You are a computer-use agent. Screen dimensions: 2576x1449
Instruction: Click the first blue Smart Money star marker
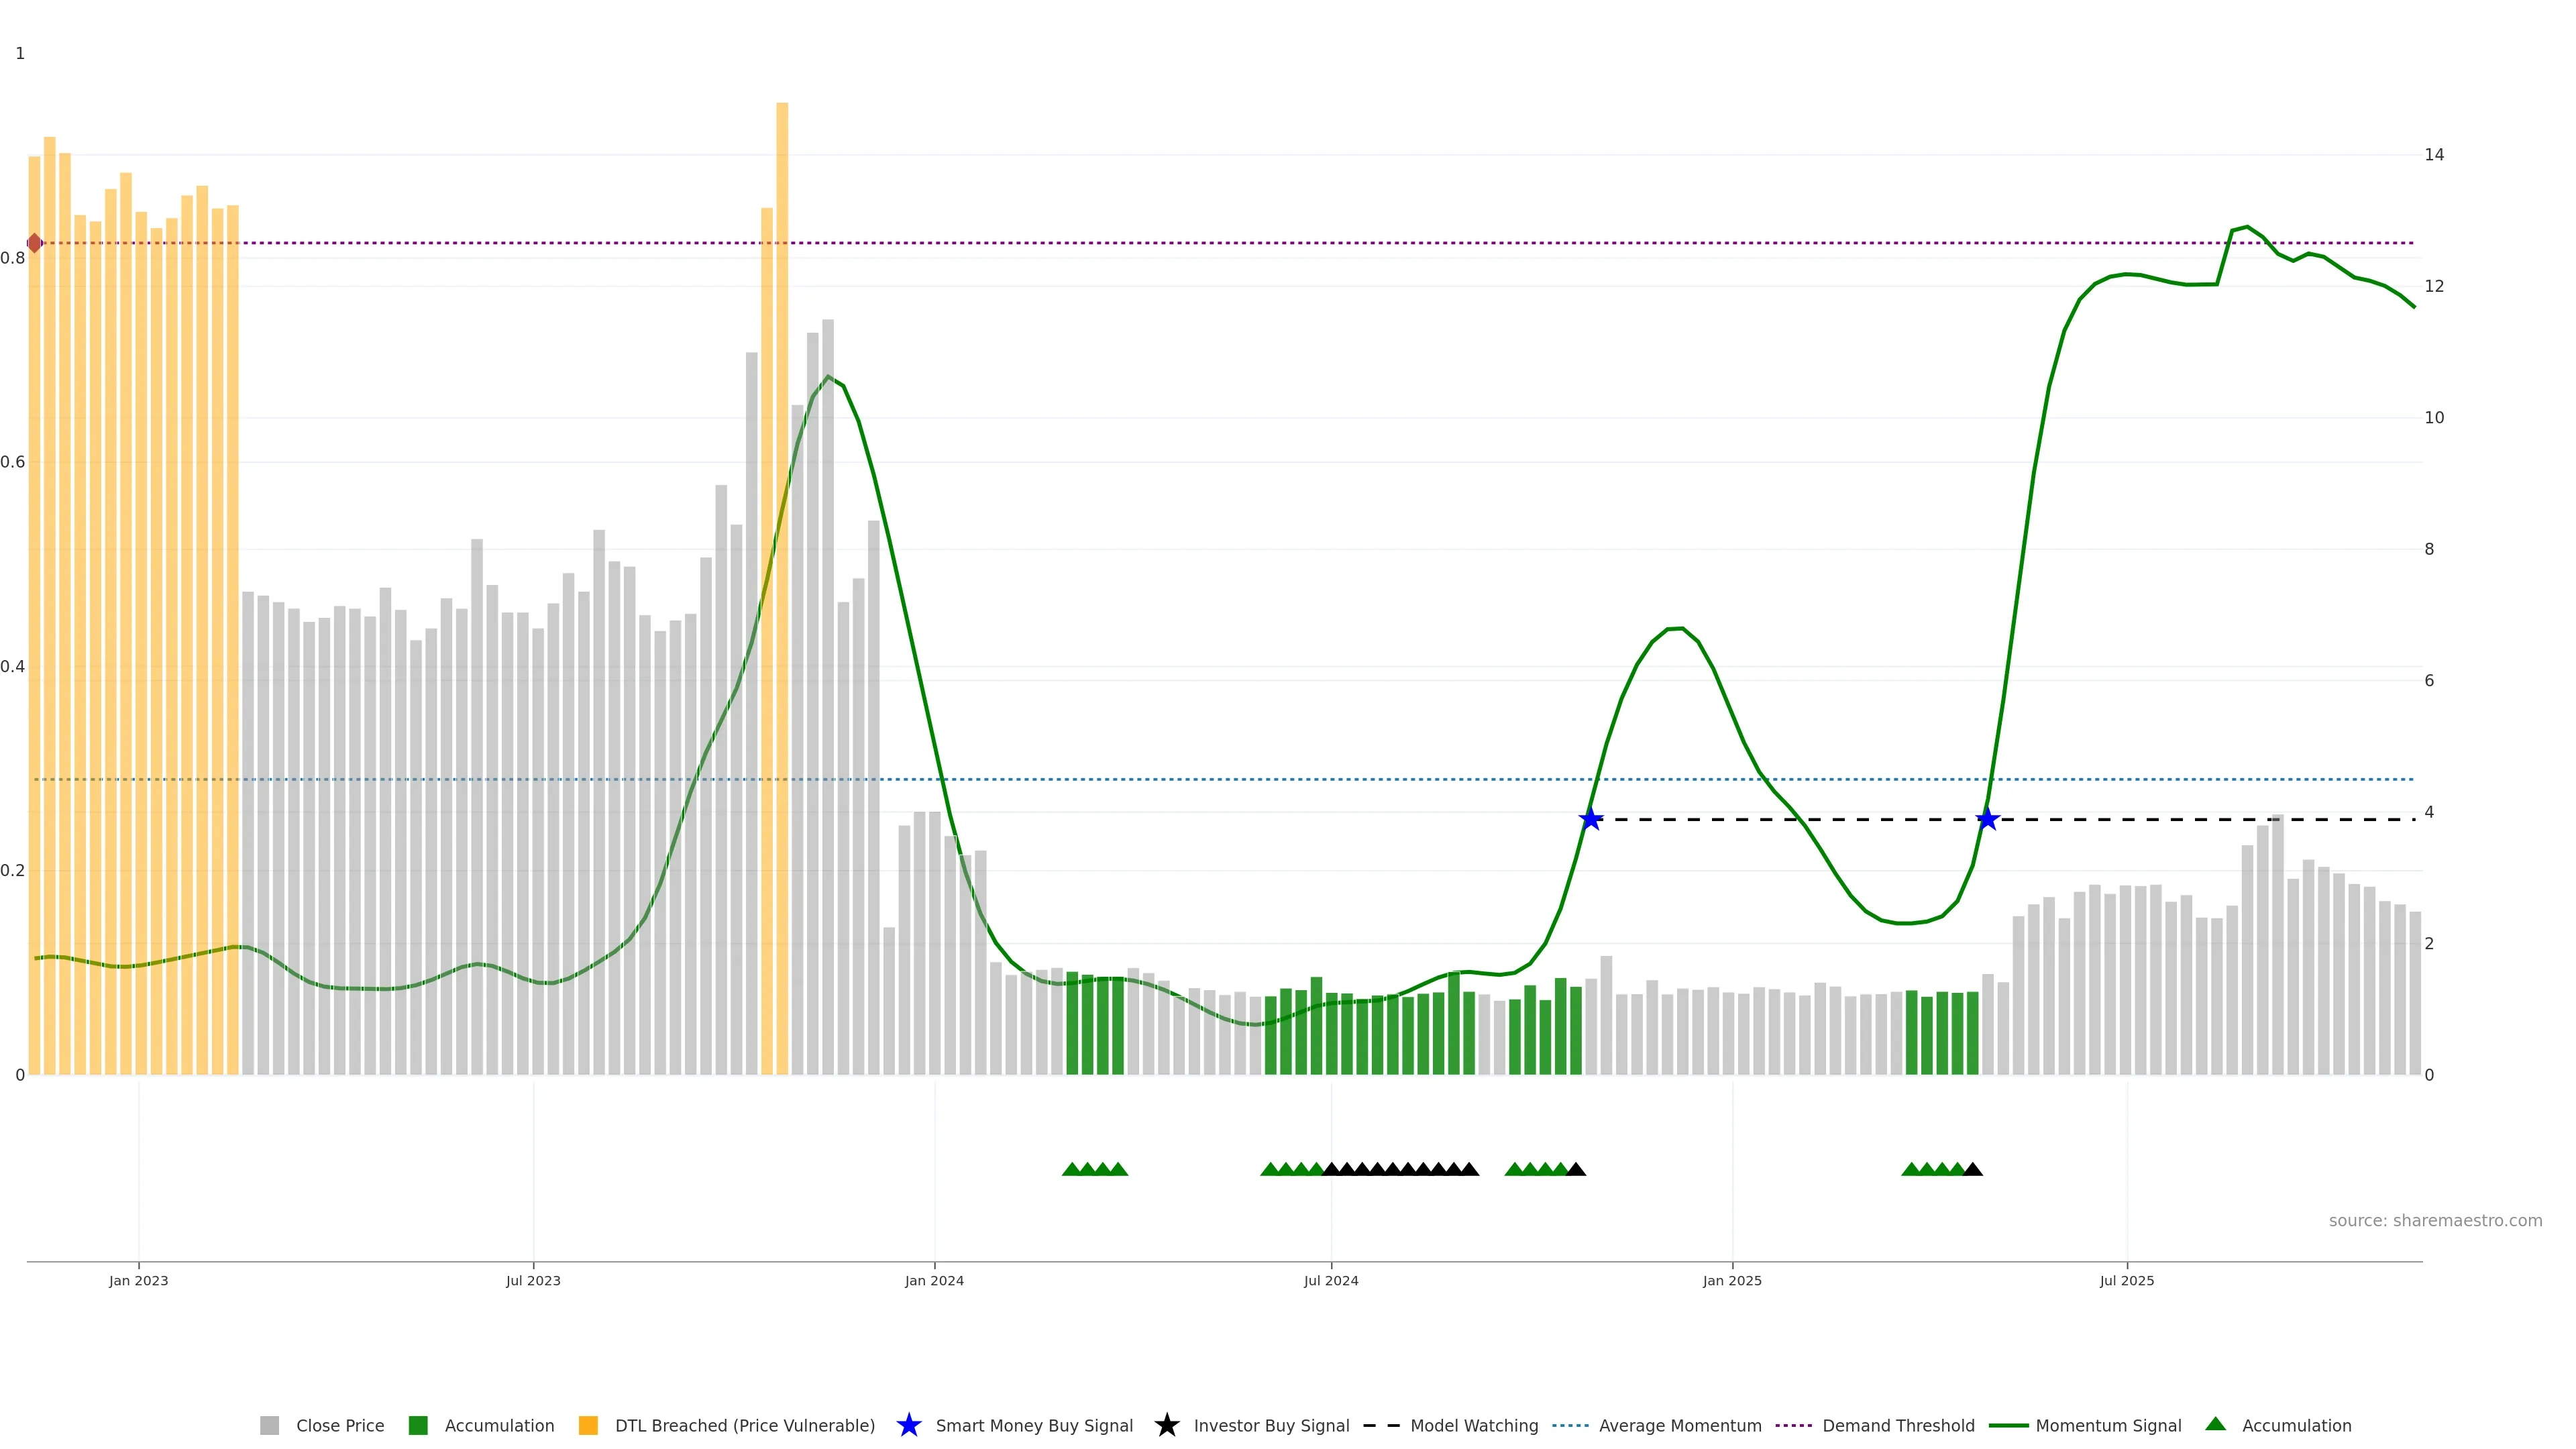[1591, 819]
